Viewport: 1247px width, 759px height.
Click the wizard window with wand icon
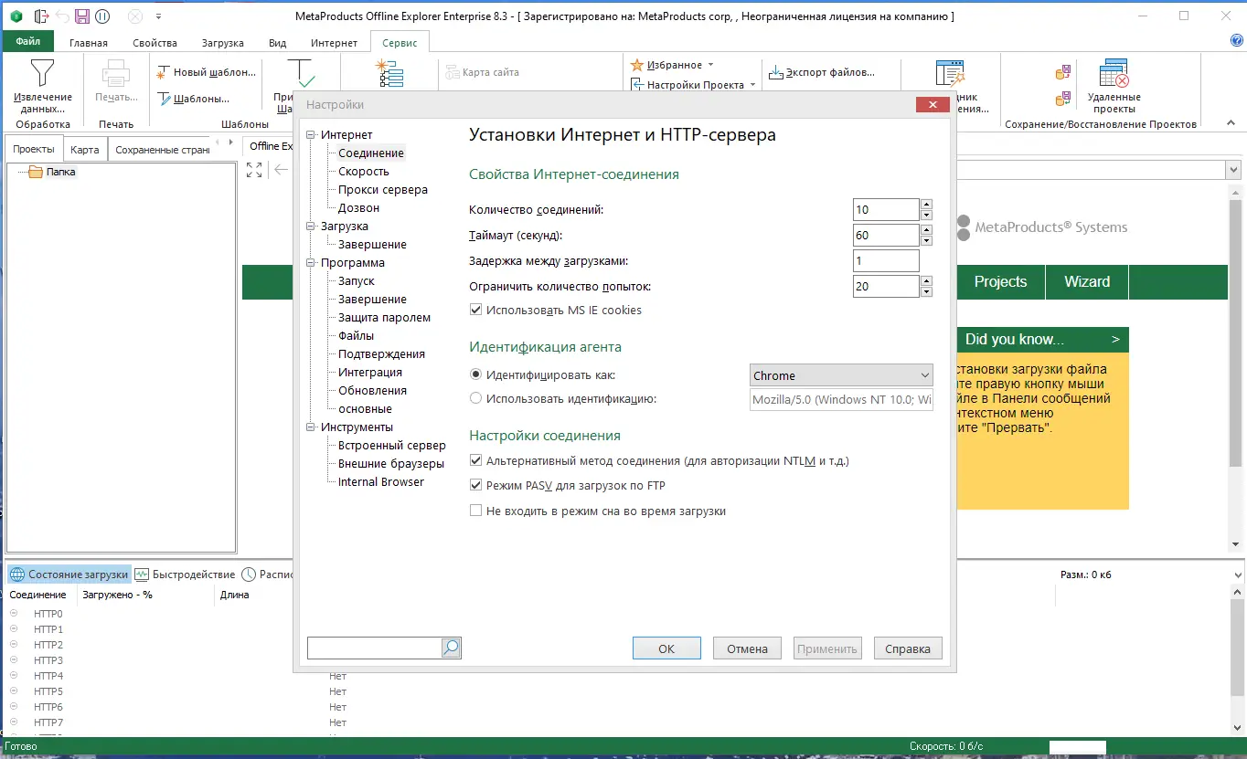click(951, 74)
